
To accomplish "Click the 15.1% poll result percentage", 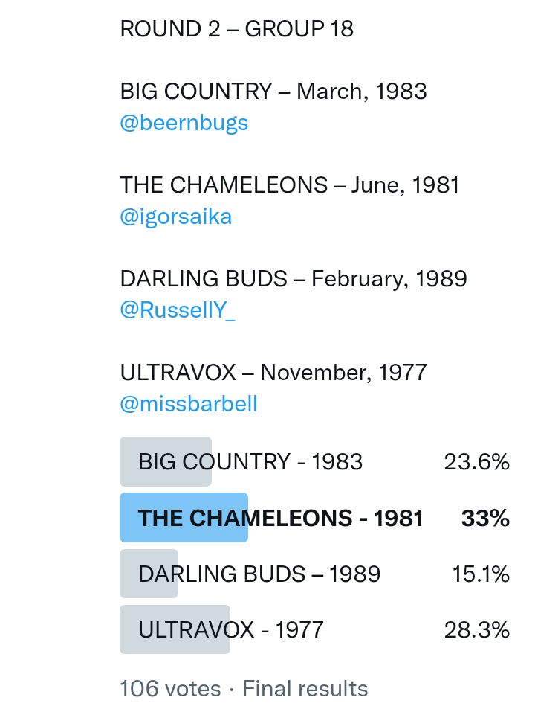I will [x=481, y=574].
